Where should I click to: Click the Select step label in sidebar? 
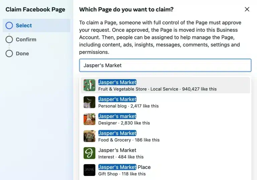[x=24, y=25]
